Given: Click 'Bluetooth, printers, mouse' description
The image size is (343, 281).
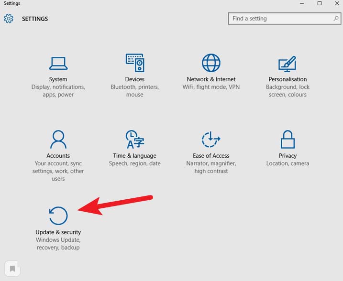Looking at the screenshot, I should [135, 91].
